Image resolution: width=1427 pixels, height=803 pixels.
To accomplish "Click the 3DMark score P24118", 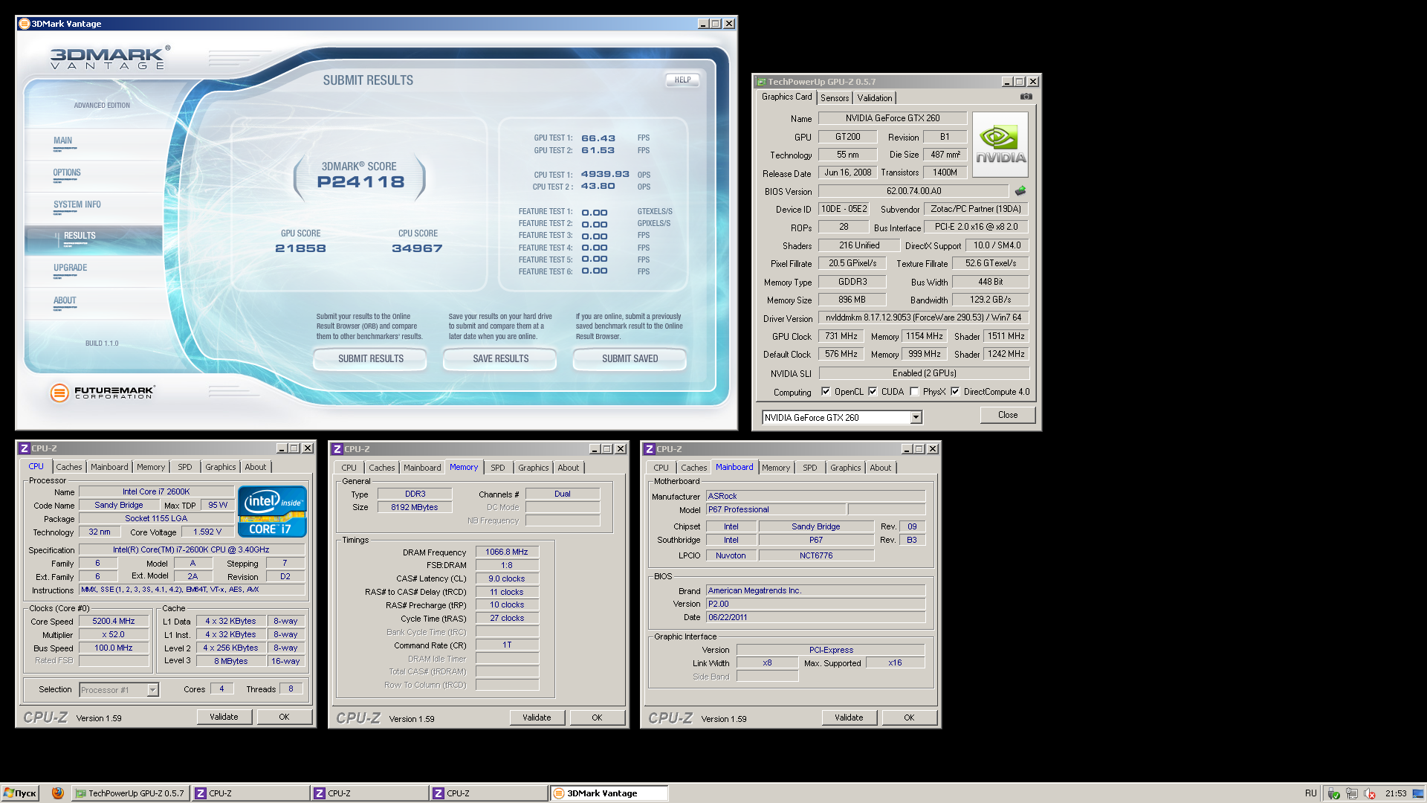I will [360, 182].
